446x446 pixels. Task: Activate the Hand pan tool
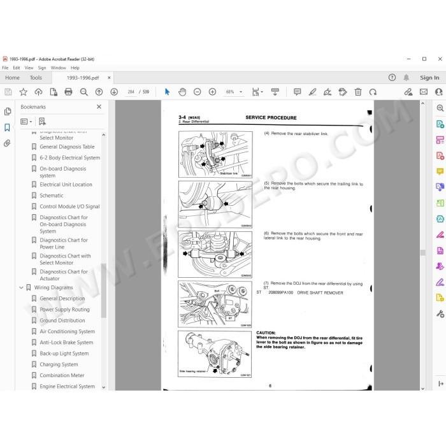point(182,92)
